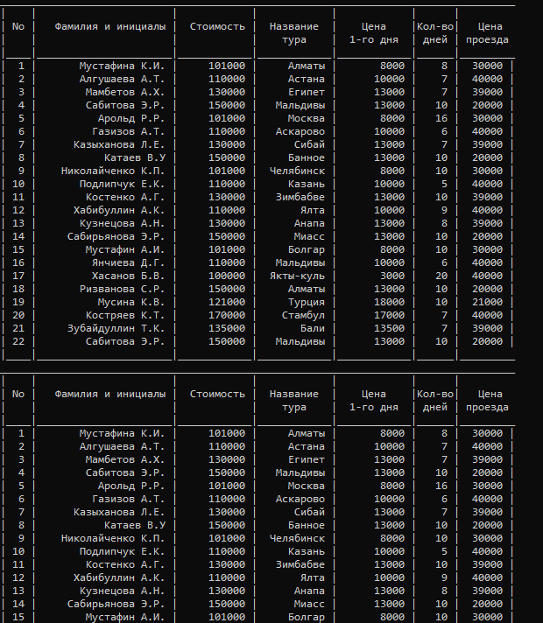The width and height of the screenshot is (543, 623).
Task: Select the name Зубайдуллин Т.К.
Action: (x=116, y=328)
